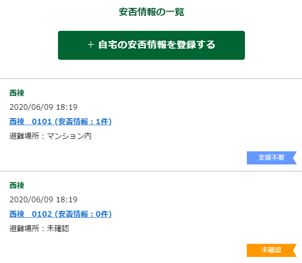Click empty space left of 未確認 badge
Viewport: 302px width, 263px height.
pyautogui.click(x=140, y=250)
